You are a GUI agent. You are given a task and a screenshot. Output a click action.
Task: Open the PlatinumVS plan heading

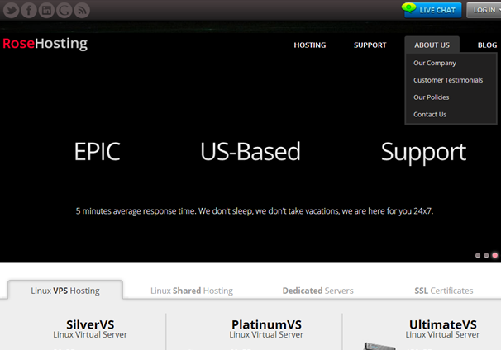click(266, 324)
